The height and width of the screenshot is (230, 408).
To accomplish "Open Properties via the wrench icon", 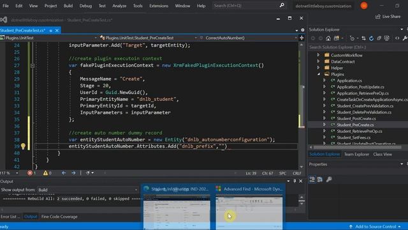I will 405,38.
